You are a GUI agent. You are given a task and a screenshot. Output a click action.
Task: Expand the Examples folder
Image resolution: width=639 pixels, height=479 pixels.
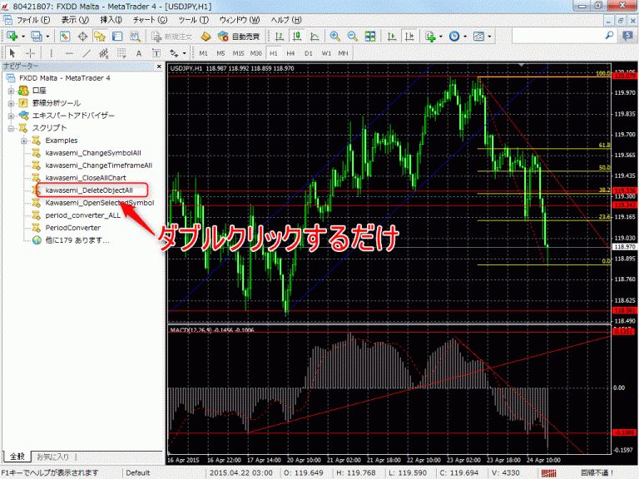tap(23, 141)
